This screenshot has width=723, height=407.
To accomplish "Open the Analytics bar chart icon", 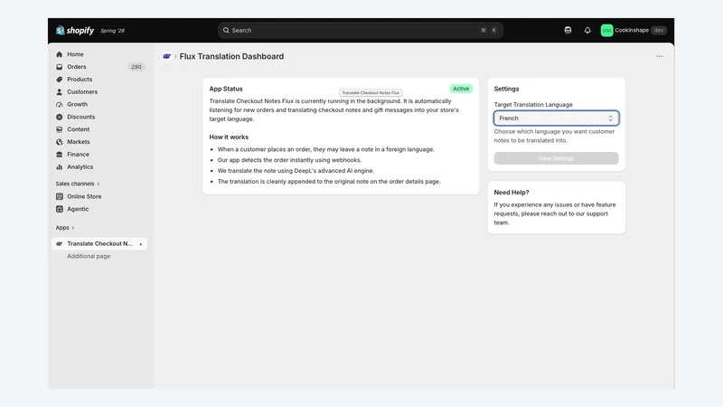I will tap(59, 166).
